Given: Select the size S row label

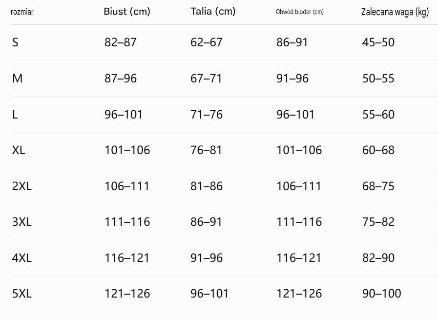Looking at the screenshot, I should coord(15,42).
